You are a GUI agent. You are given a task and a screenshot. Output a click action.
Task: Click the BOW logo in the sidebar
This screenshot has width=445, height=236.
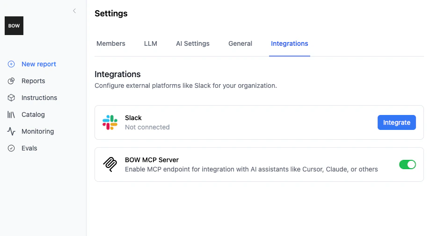pos(14,26)
